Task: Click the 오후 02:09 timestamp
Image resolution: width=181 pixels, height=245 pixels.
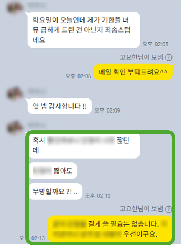Action: pos(107,110)
